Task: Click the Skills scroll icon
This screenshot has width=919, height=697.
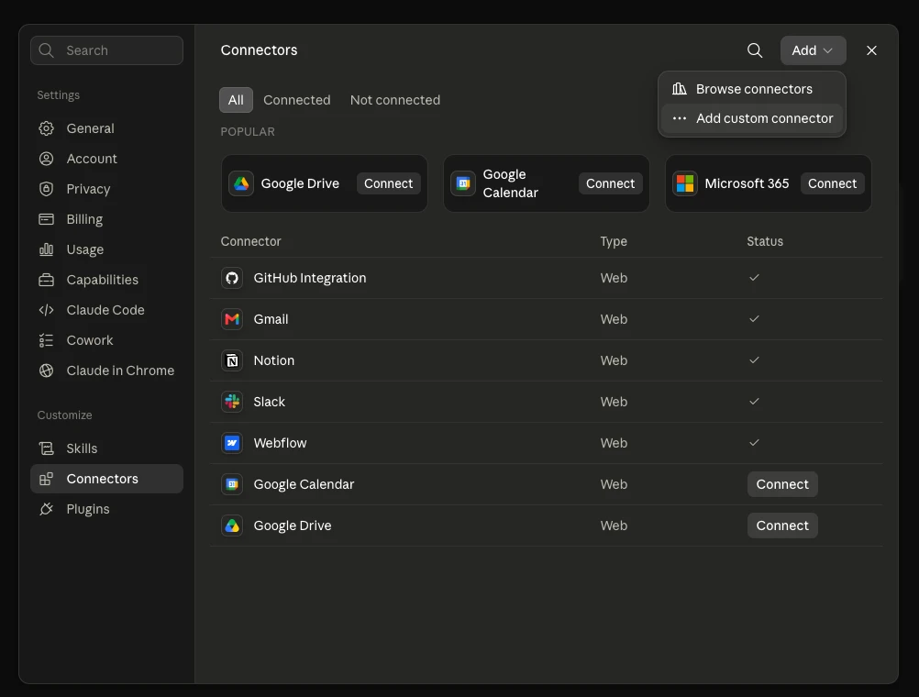Action: (x=46, y=448)
